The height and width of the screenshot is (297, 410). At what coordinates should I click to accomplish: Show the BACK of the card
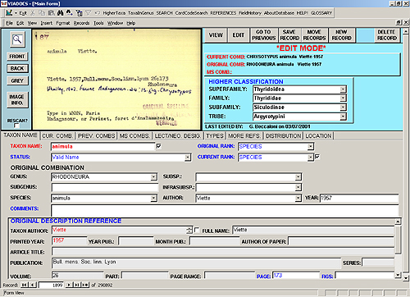click(x=17, y=68)
